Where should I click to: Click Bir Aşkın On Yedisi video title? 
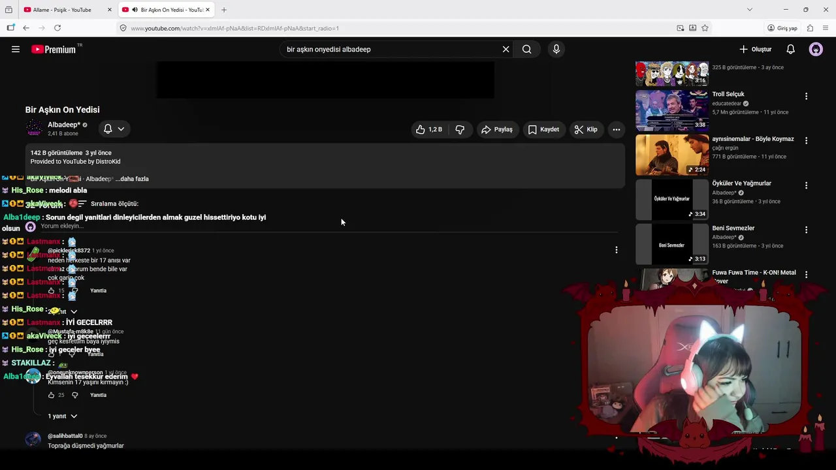(x=63, y=110)
